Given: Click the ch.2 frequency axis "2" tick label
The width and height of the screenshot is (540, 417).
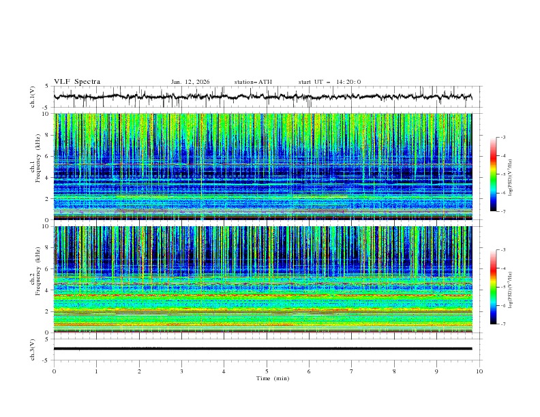Looking at the screenshot, I should point(48,311).
